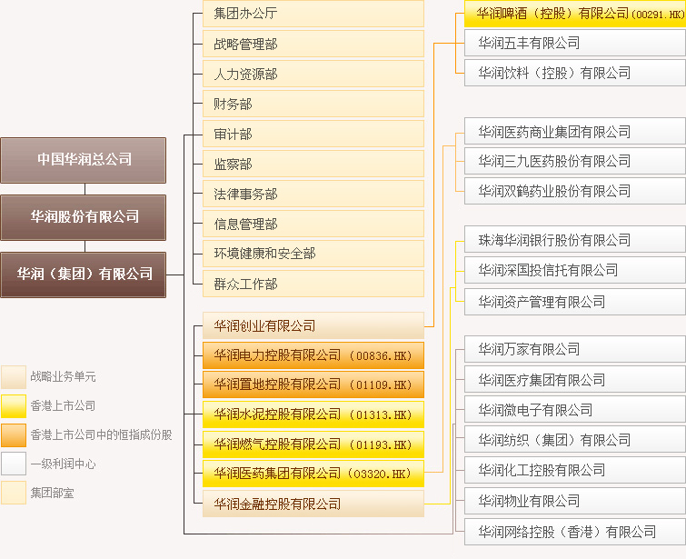
Task: Open 华润万家有限公司 box
Action: pos(575,349)
